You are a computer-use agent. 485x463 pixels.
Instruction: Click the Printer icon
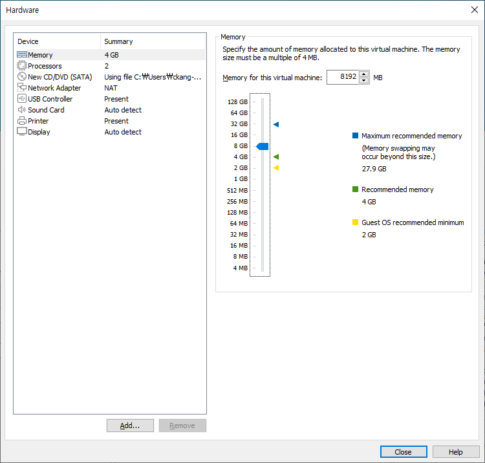[22, 121]
